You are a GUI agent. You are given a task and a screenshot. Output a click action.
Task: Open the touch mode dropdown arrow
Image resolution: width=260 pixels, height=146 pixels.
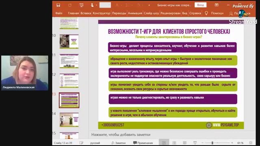(x=96, y=5)
